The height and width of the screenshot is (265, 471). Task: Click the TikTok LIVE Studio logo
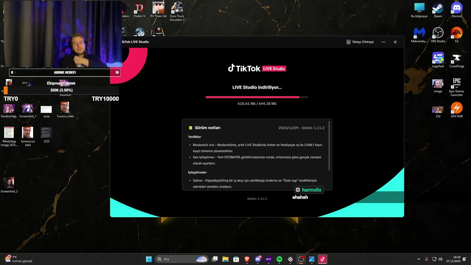click(257, 68)
